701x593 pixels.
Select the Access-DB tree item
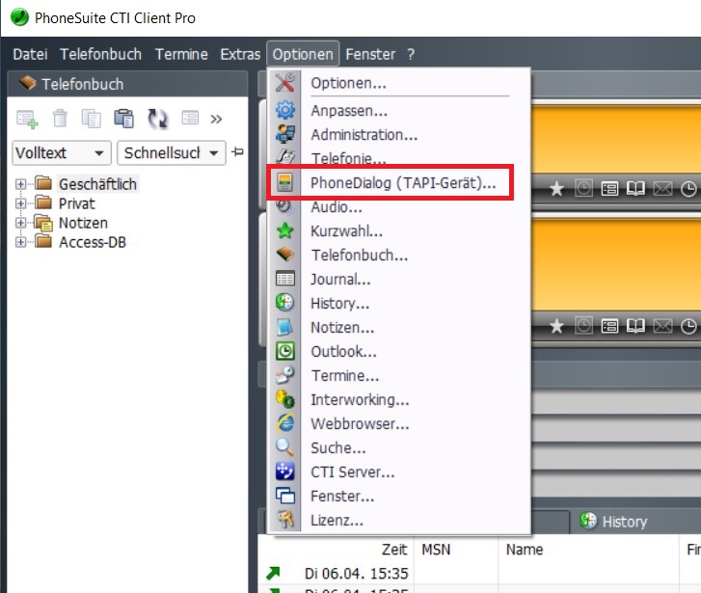(x=93, y=242)
